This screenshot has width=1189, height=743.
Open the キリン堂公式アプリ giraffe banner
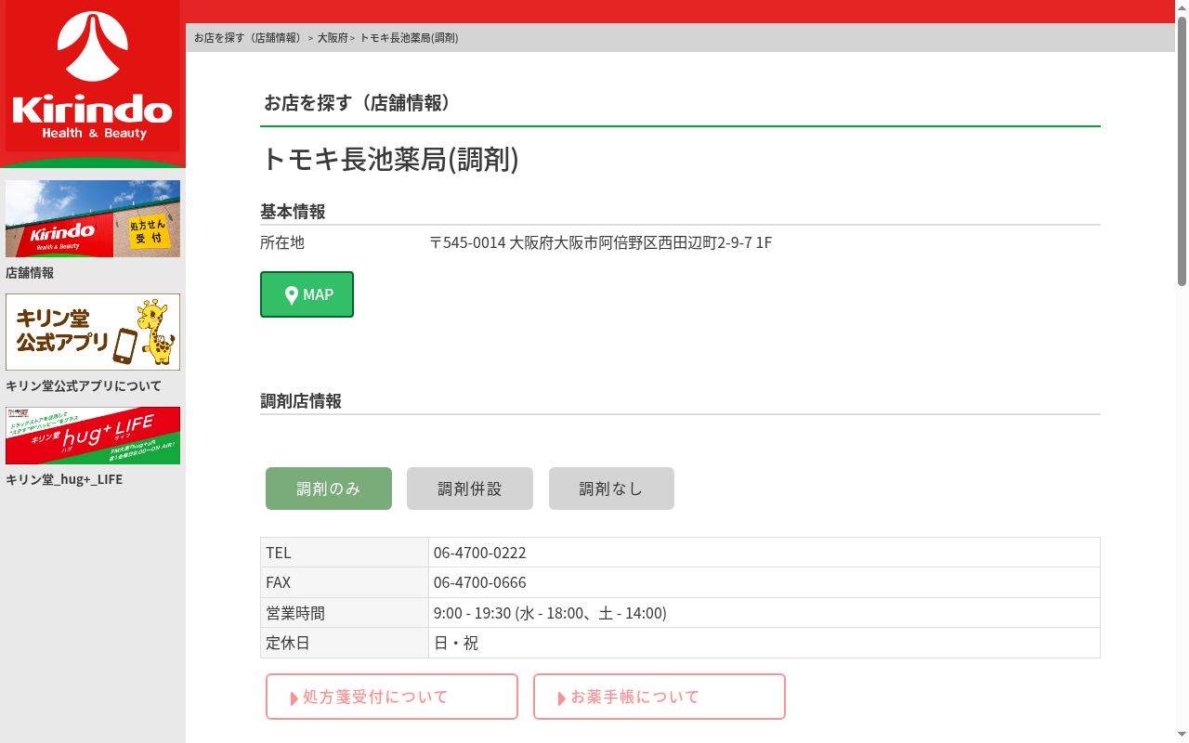click(x=93, y=332)
